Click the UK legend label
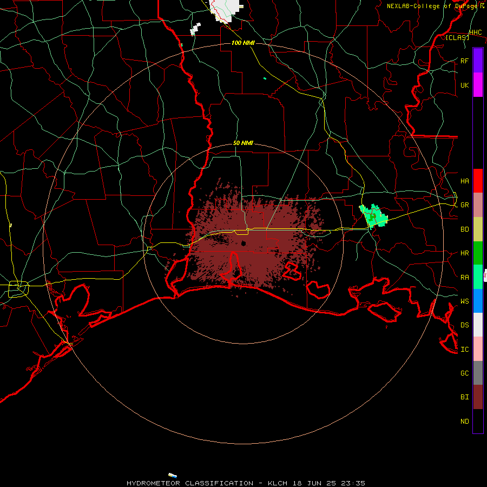The image size is (487, 487). (464, 85)
